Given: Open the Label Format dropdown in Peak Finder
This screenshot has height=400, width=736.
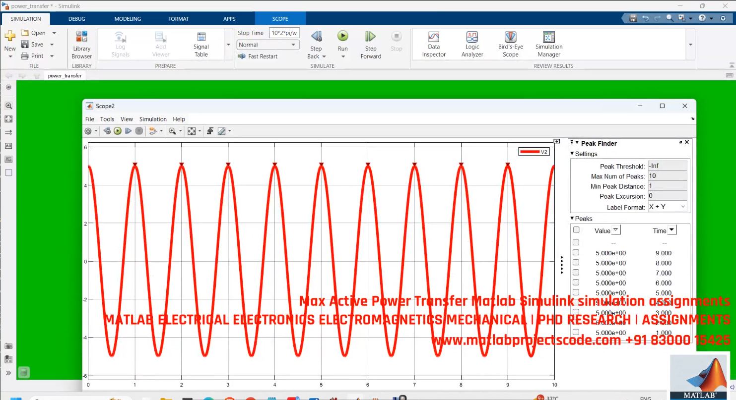Looking at the screenshot, I should click(x=683, y=207).
